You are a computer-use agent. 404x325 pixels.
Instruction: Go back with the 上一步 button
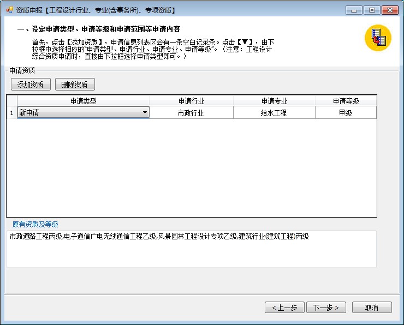[284, 308]
